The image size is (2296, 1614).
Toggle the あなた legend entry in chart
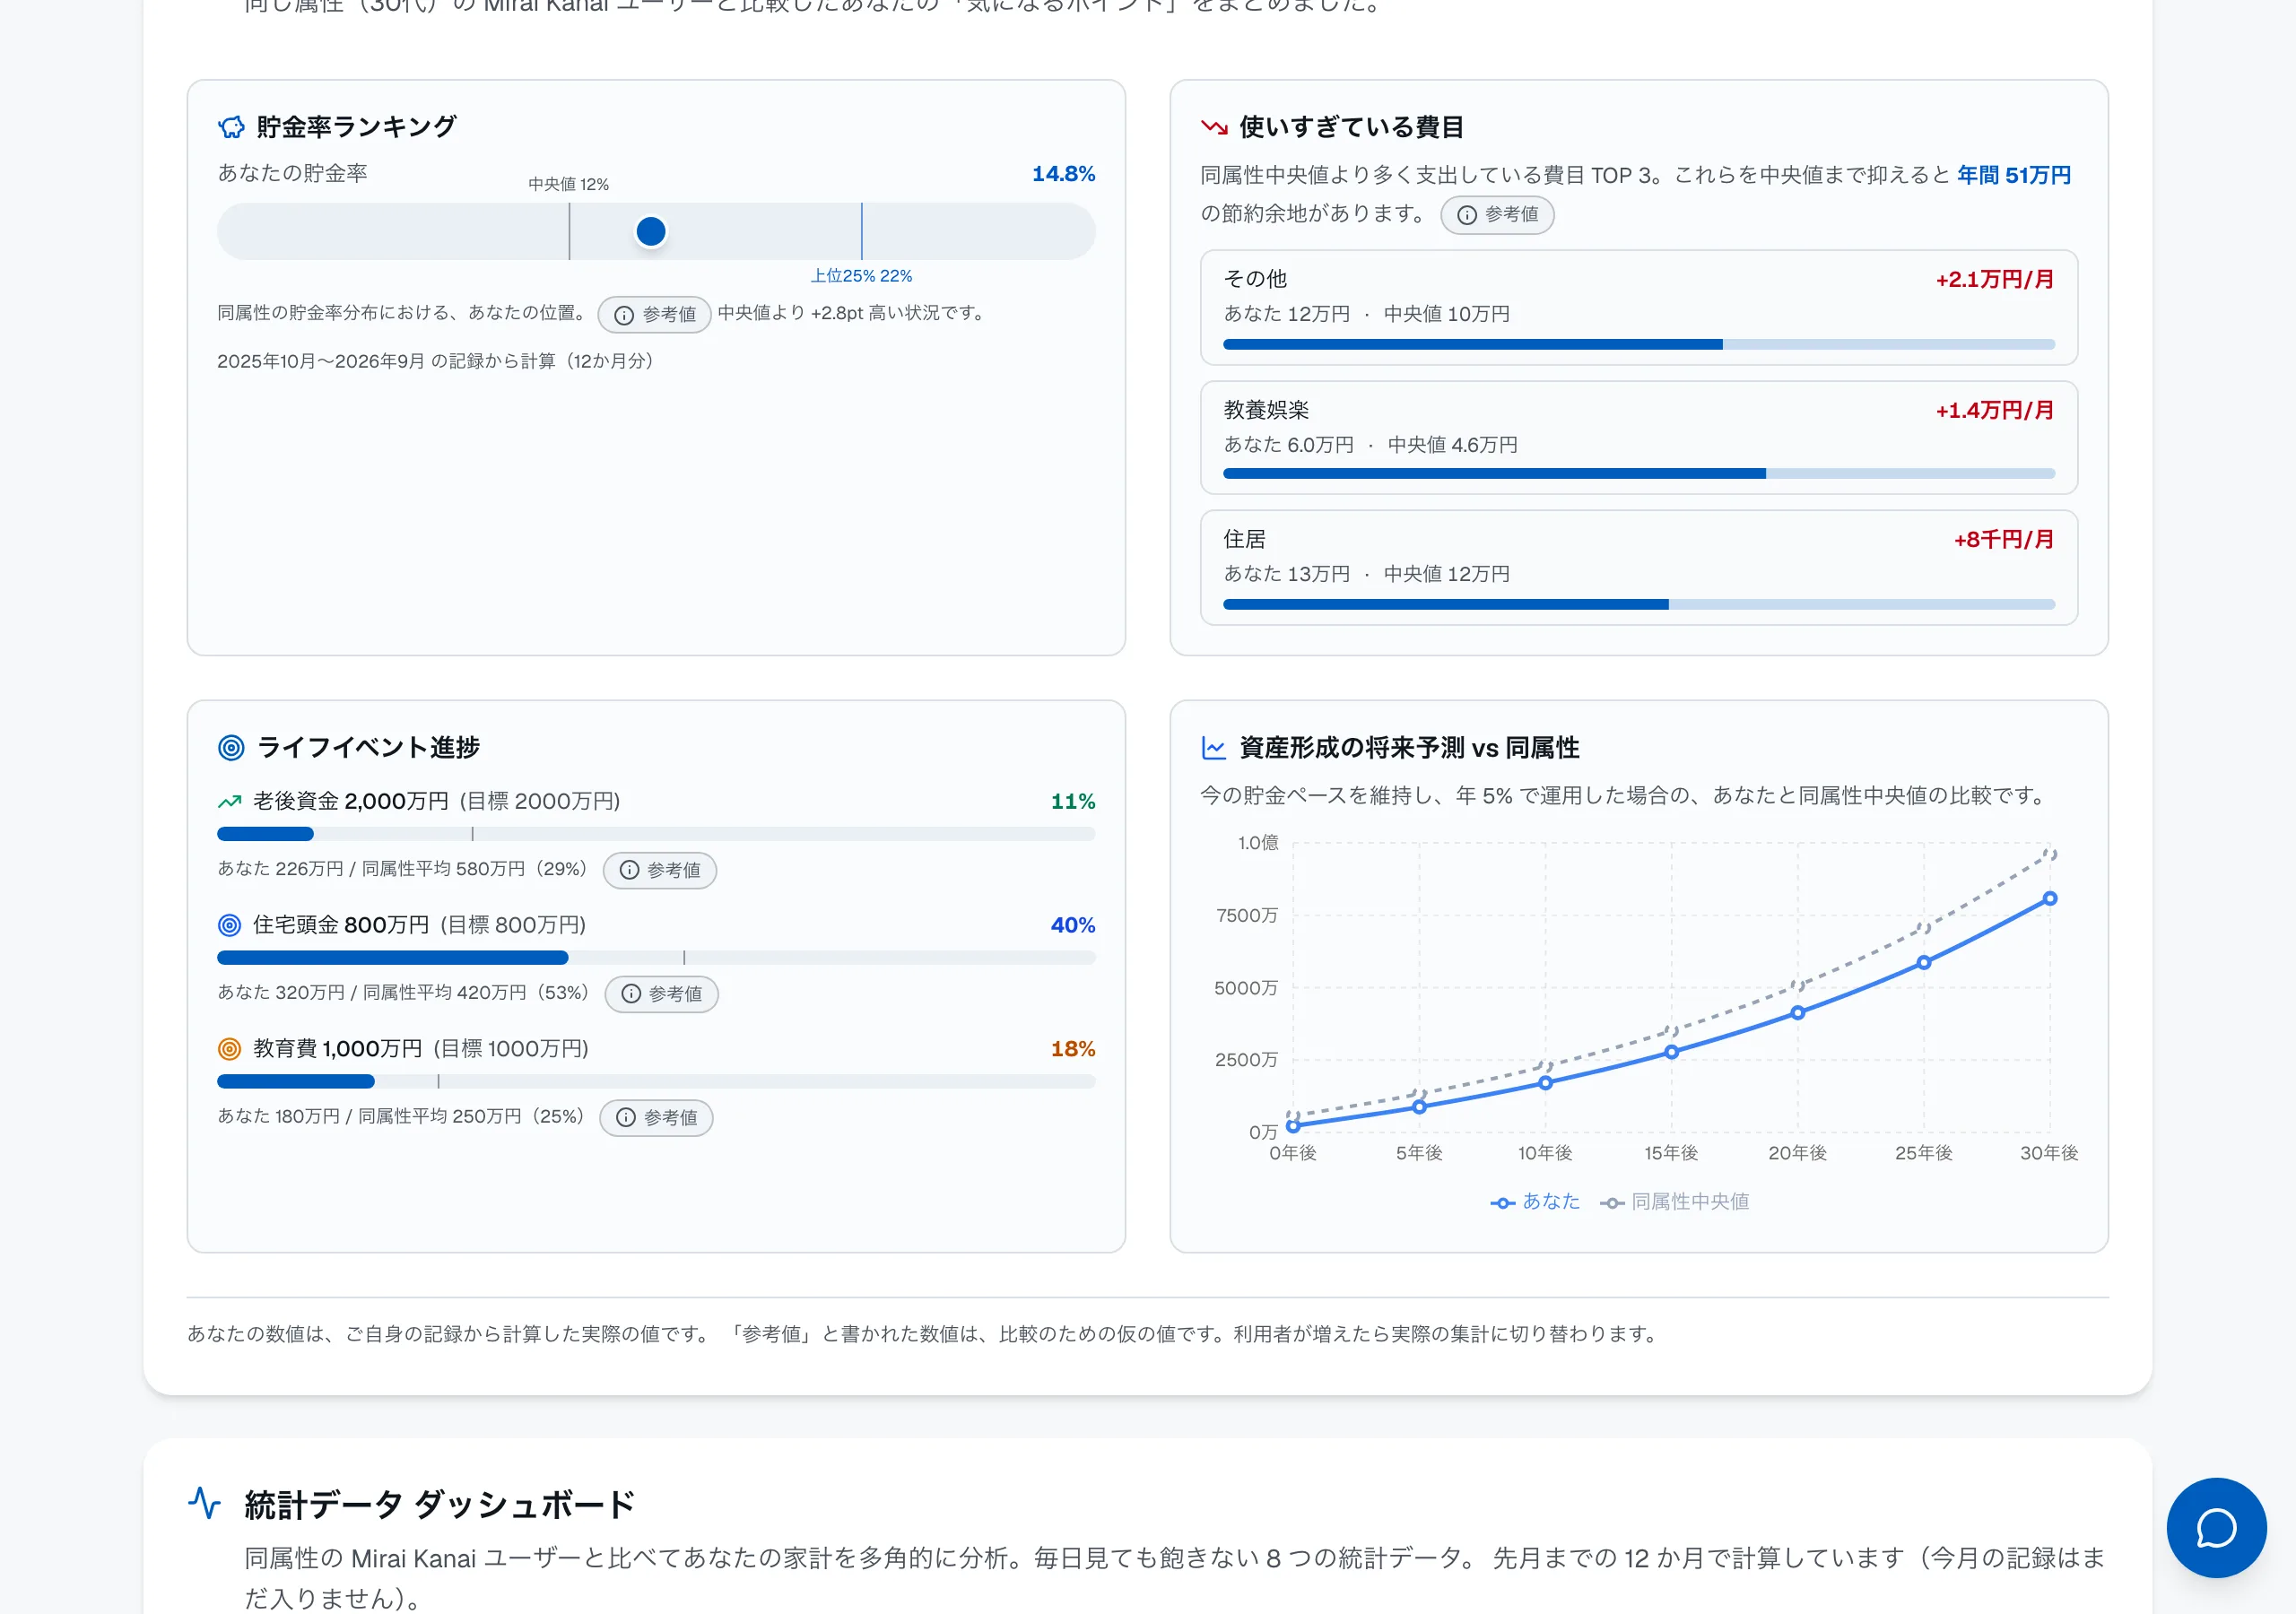click(x=1535, y=1202)
